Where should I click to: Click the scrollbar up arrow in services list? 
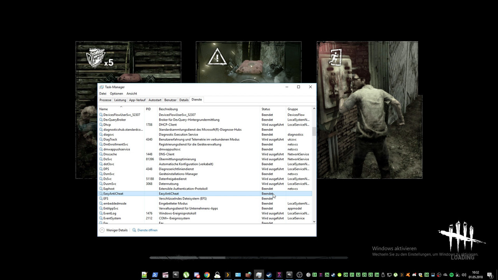click(x=314, y=109)
